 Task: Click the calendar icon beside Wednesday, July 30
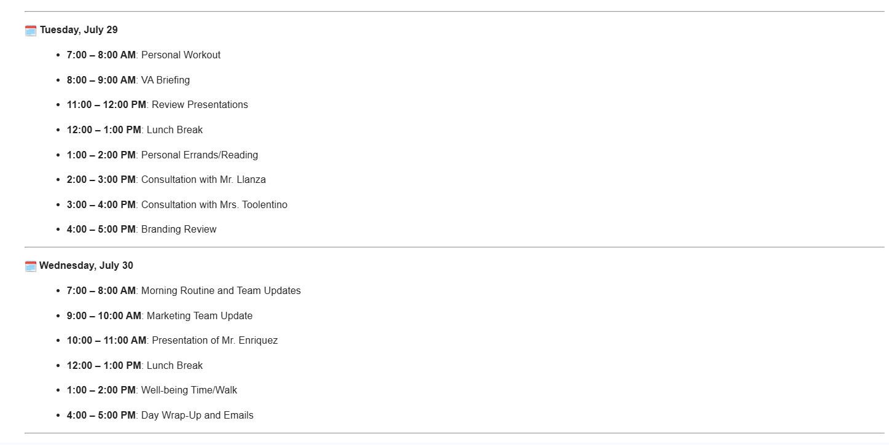tap(31, 266)
